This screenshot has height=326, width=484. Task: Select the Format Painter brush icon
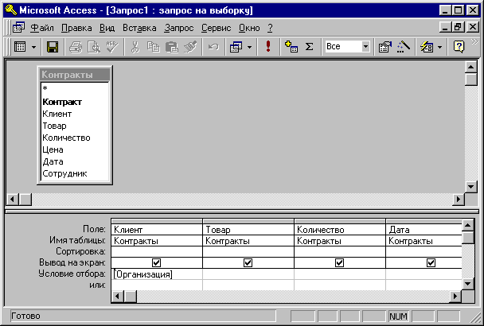(190, 47)
